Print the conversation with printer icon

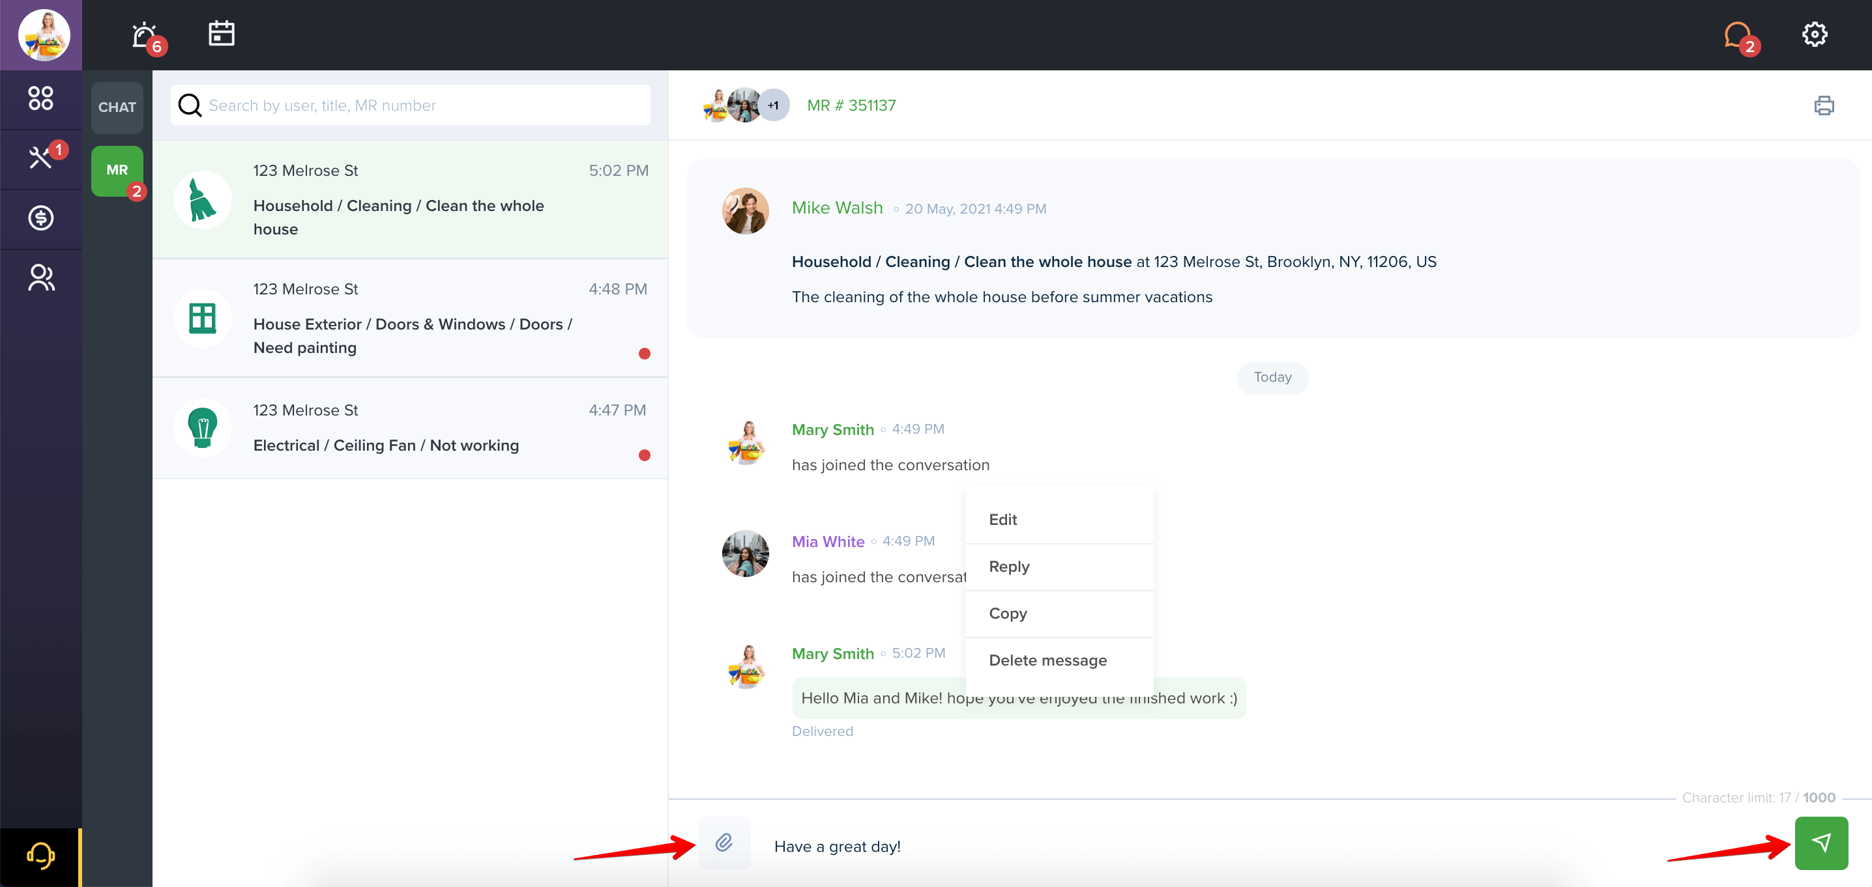(1823, 106)
